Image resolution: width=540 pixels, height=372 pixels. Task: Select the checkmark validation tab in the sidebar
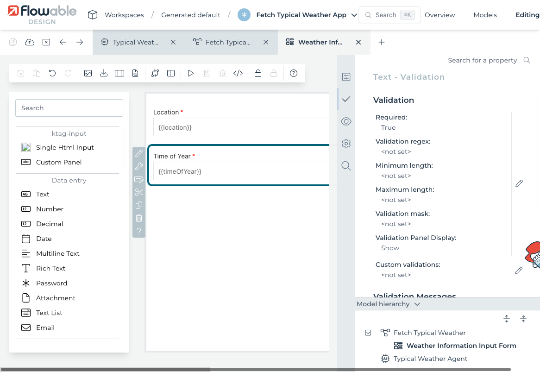(x=346, y=99)
